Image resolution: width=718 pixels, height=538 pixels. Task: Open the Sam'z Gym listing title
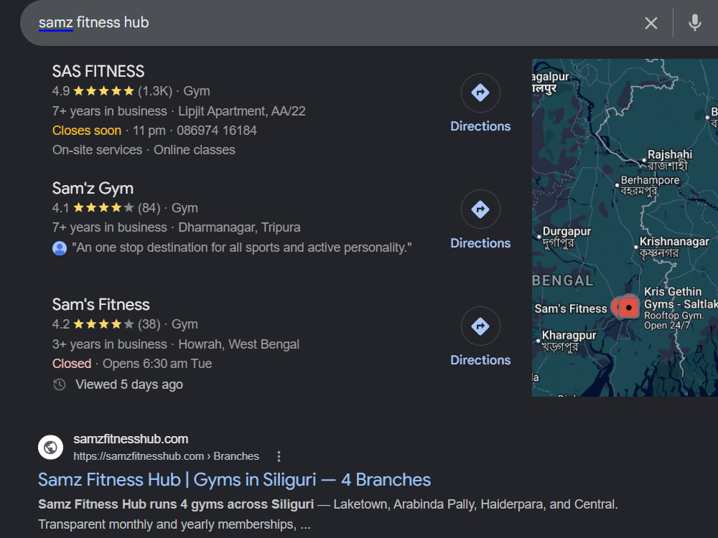[x=93, y=189]
